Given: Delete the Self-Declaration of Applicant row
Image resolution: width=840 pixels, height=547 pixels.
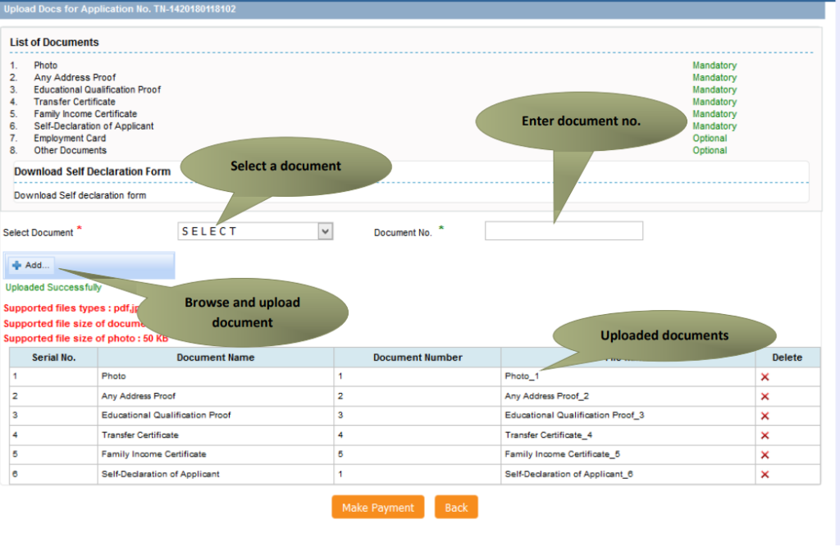Looking at the screenshot, I should tap(765, 475).
